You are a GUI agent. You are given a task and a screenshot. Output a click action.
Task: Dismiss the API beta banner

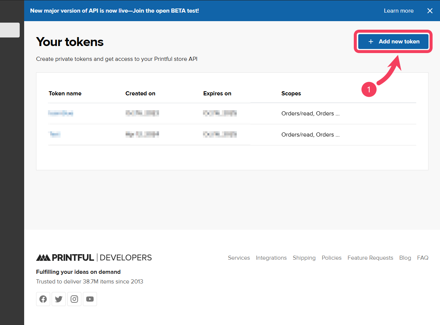point(430,11)
